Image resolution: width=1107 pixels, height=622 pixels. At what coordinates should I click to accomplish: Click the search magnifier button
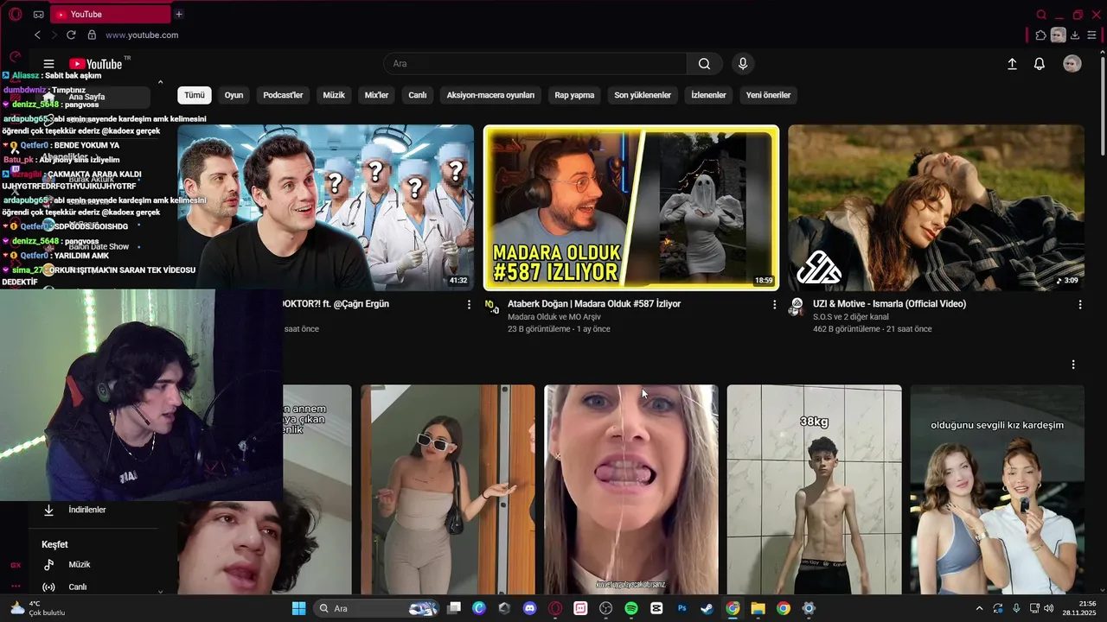point(704,64)
